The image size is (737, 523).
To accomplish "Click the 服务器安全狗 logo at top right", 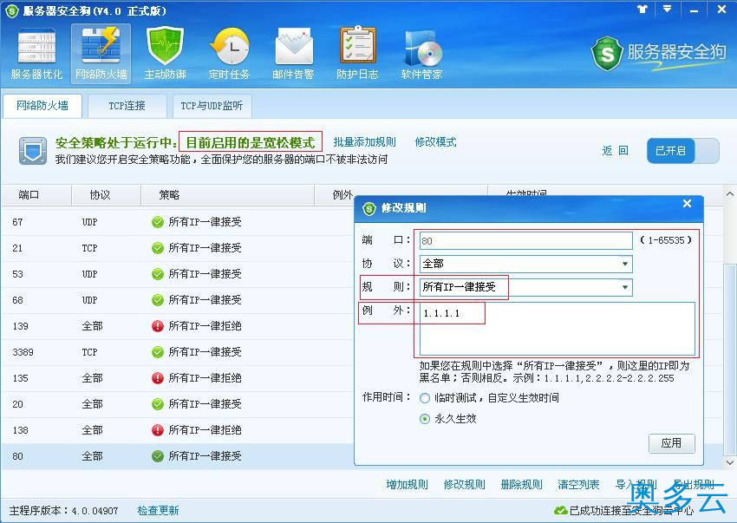I will pos(658,53).
